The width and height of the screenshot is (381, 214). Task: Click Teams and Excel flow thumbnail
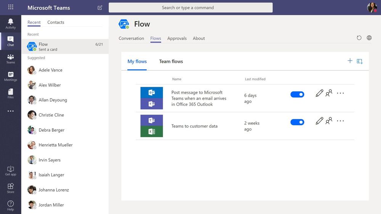[x=152, y=126]
